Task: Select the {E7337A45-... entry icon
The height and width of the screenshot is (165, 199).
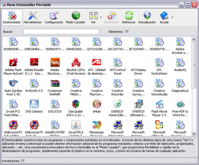Action: pos(139,42)
